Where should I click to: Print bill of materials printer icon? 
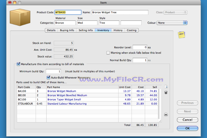[x=166, y=114]
